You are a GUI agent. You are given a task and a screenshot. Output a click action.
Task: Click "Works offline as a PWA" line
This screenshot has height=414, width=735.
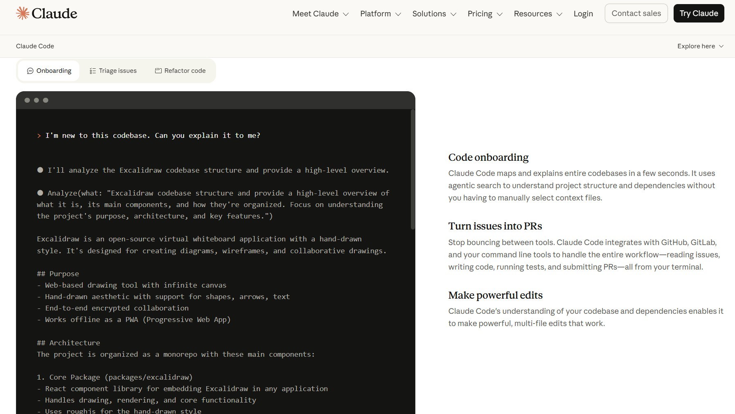pos(133,319)
